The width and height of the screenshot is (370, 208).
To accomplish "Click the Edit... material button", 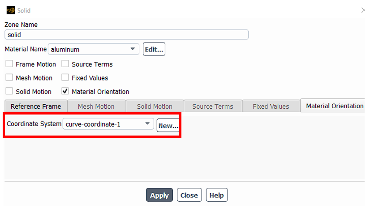I will tap(154, 49).
